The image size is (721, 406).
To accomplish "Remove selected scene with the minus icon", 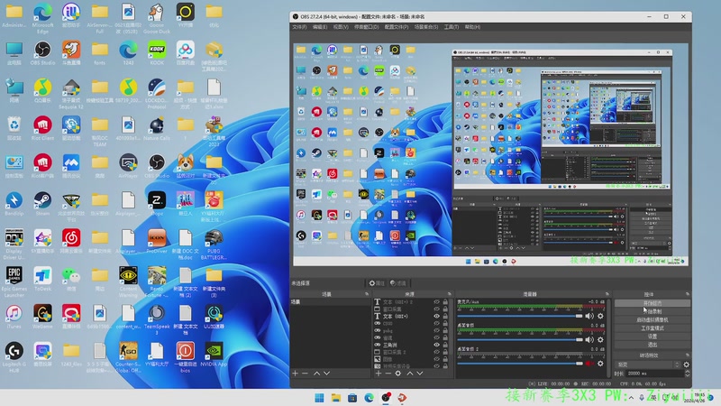I will [x=305, y=374].
